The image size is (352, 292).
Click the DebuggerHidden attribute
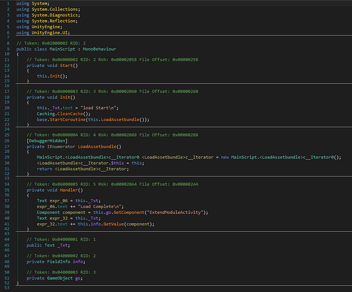[x=47, y=141]
